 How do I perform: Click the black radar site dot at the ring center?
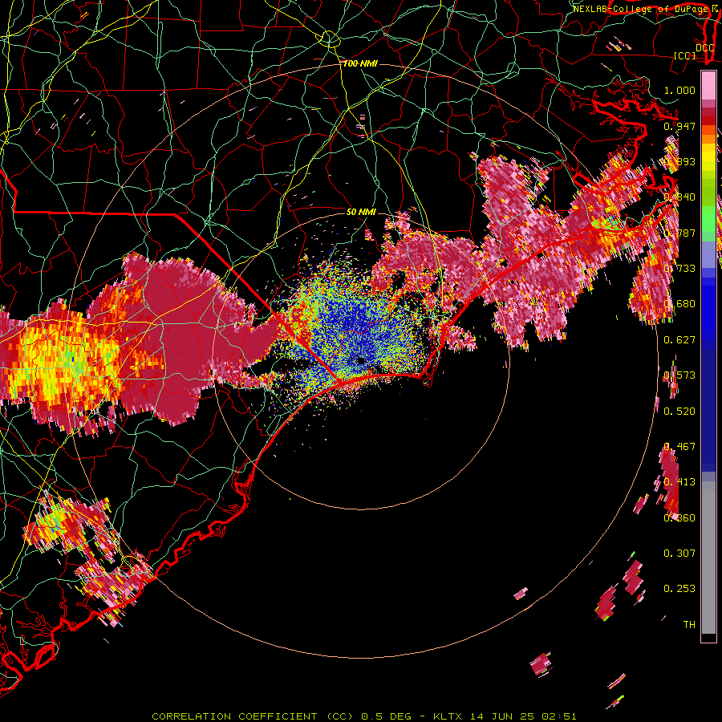click(362, 361)
